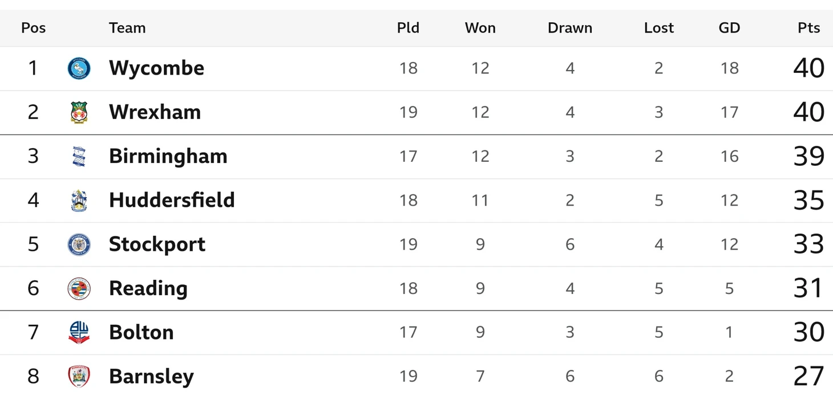833x396 pixels.
Task: Click the Bolton club crest icon
Action: tap(79, 332)
